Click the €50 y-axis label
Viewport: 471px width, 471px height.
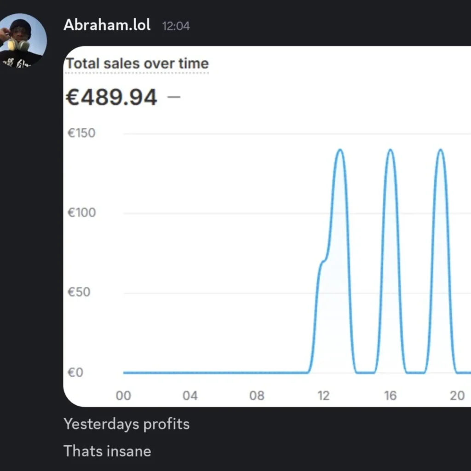click(79, 293)
